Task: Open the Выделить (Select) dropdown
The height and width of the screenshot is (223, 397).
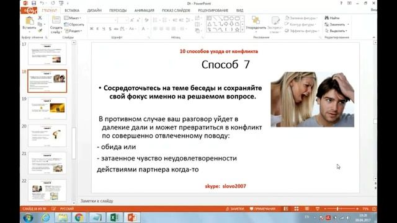Action: pos(336,31)
